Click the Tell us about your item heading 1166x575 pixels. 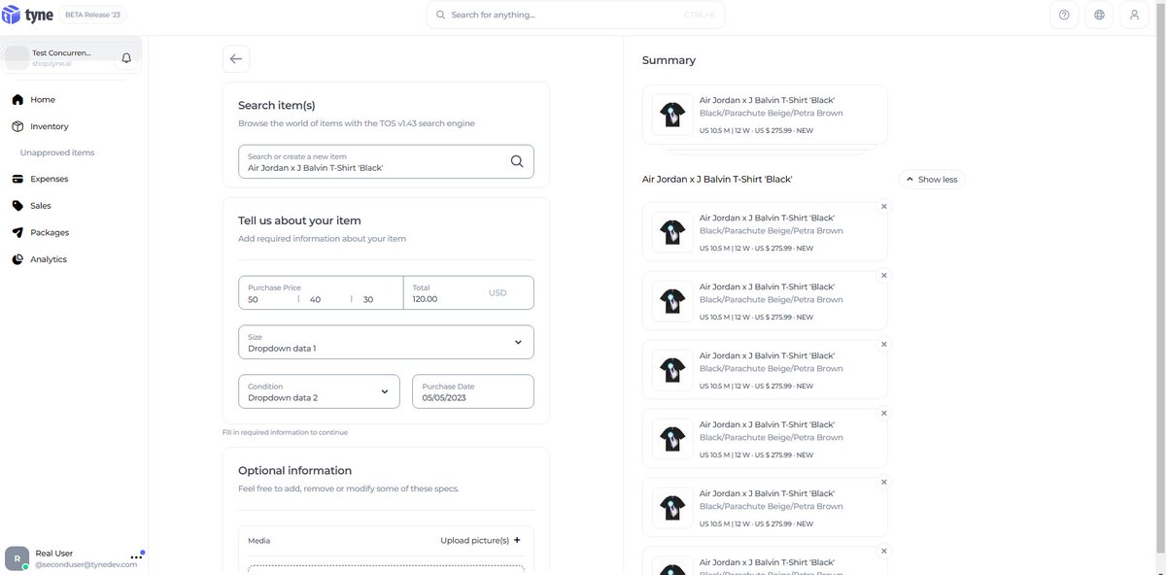299,220
